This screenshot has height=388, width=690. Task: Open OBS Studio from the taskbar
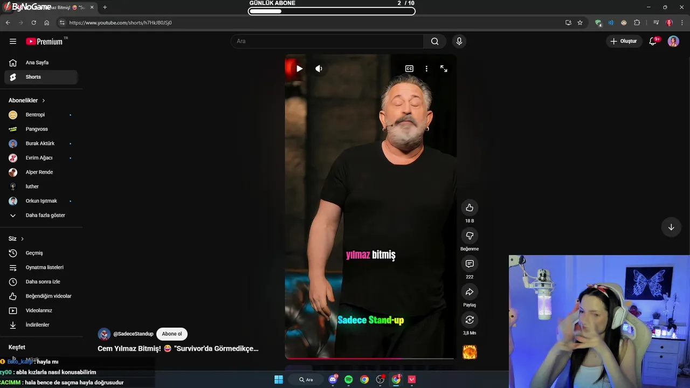tap(380, 379)
